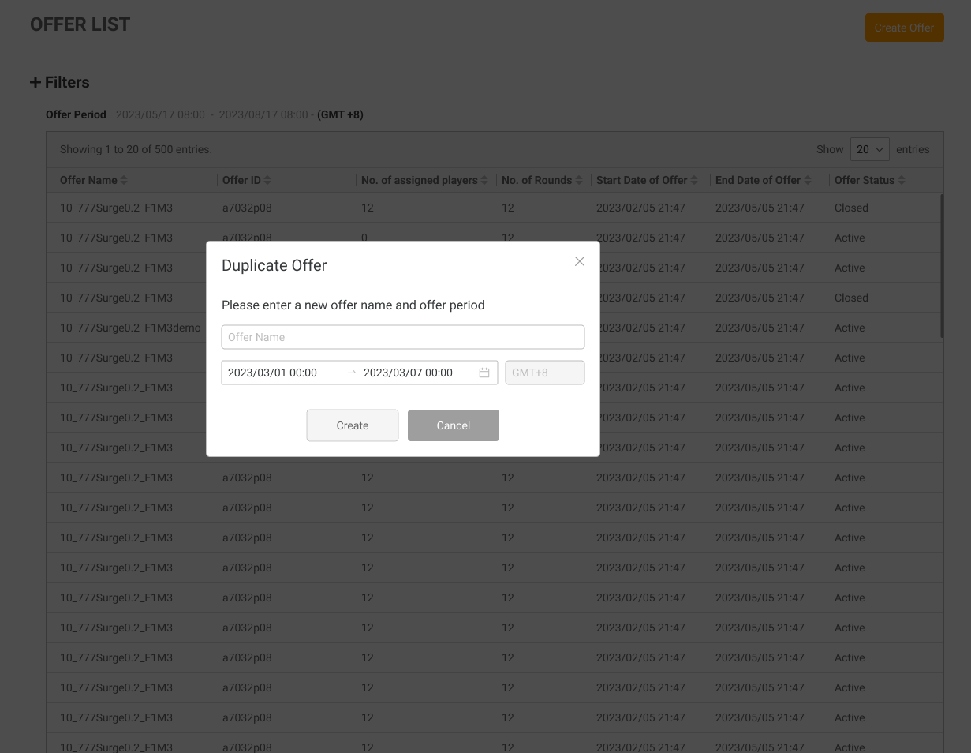Screen dimensions: 971x753
Task: Click the table vertical scrollbar
Action: [942, 265]
